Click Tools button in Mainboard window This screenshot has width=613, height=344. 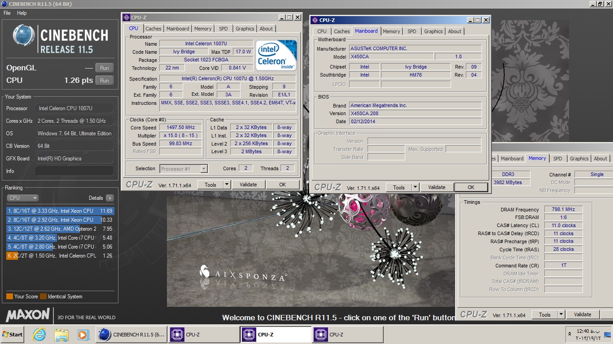399,187
